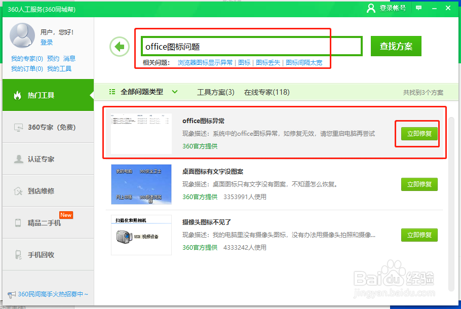Select 手机回收 in the sidebar

(48, 255)
